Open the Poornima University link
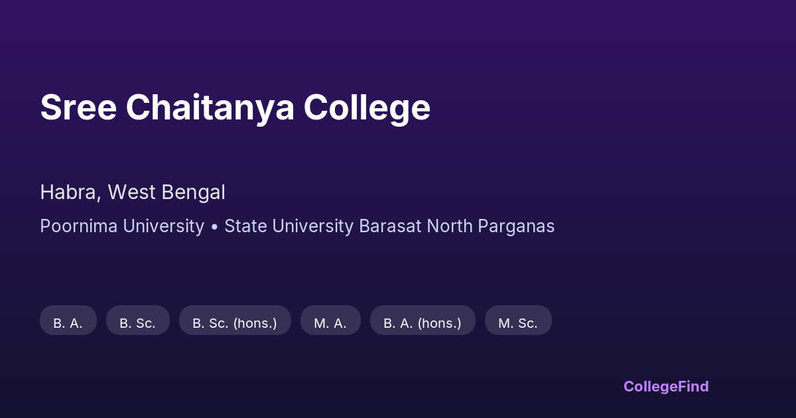The width and height of the screenshot is (796, 418). (x=122, y=226)
